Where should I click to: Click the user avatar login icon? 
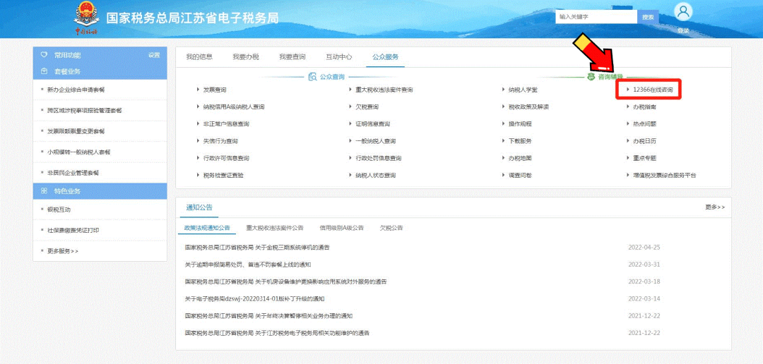coord(684,12)
